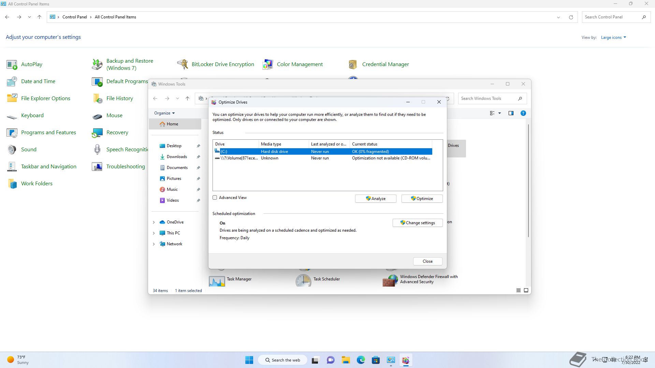The image size is (655, 368).
Task: Toggle preview pane in Windows Tools
Action: [x=511, y=113]
